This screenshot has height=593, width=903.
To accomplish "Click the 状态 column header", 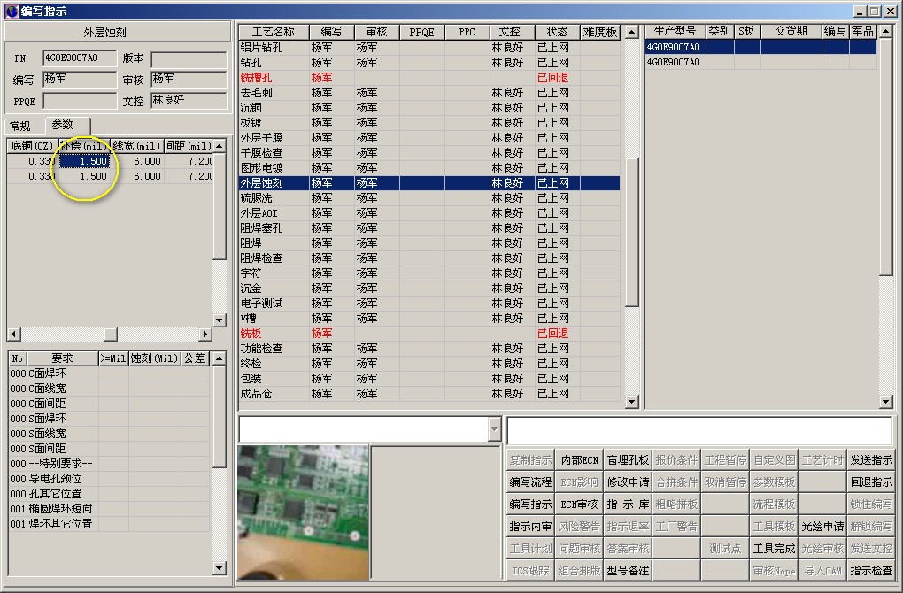I will [x=557, y=32].
